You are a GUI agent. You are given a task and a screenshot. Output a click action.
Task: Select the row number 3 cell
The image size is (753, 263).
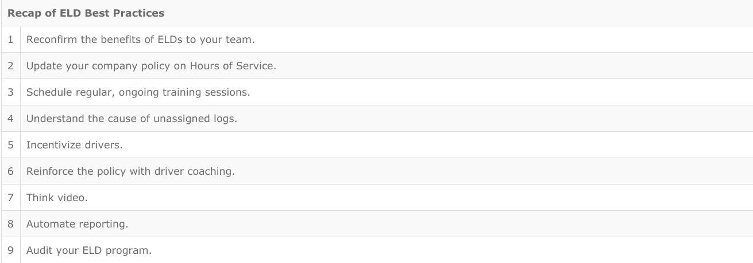pos(10,92)
